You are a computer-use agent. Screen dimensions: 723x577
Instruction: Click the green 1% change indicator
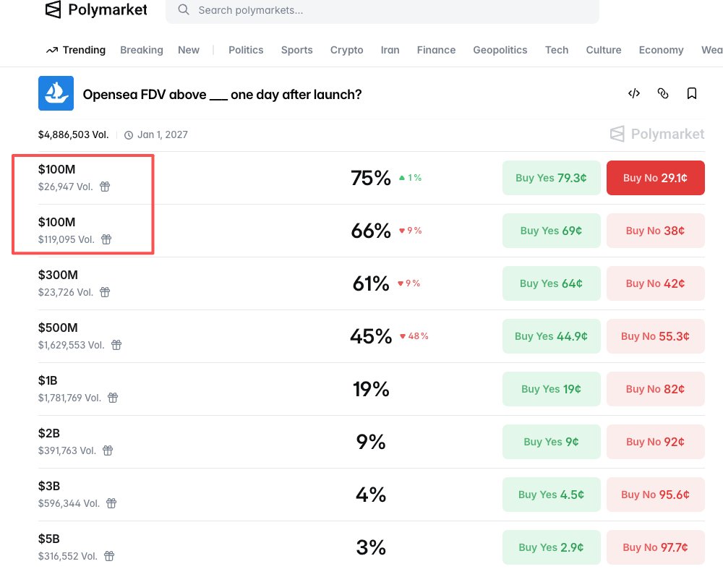pos(410,178)
